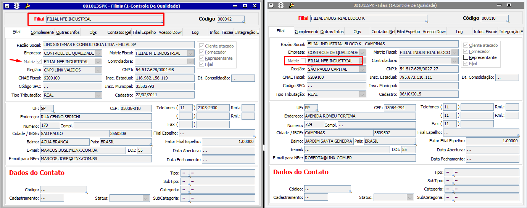
Task: Click CEP field 13084-791
Action: 400,108
